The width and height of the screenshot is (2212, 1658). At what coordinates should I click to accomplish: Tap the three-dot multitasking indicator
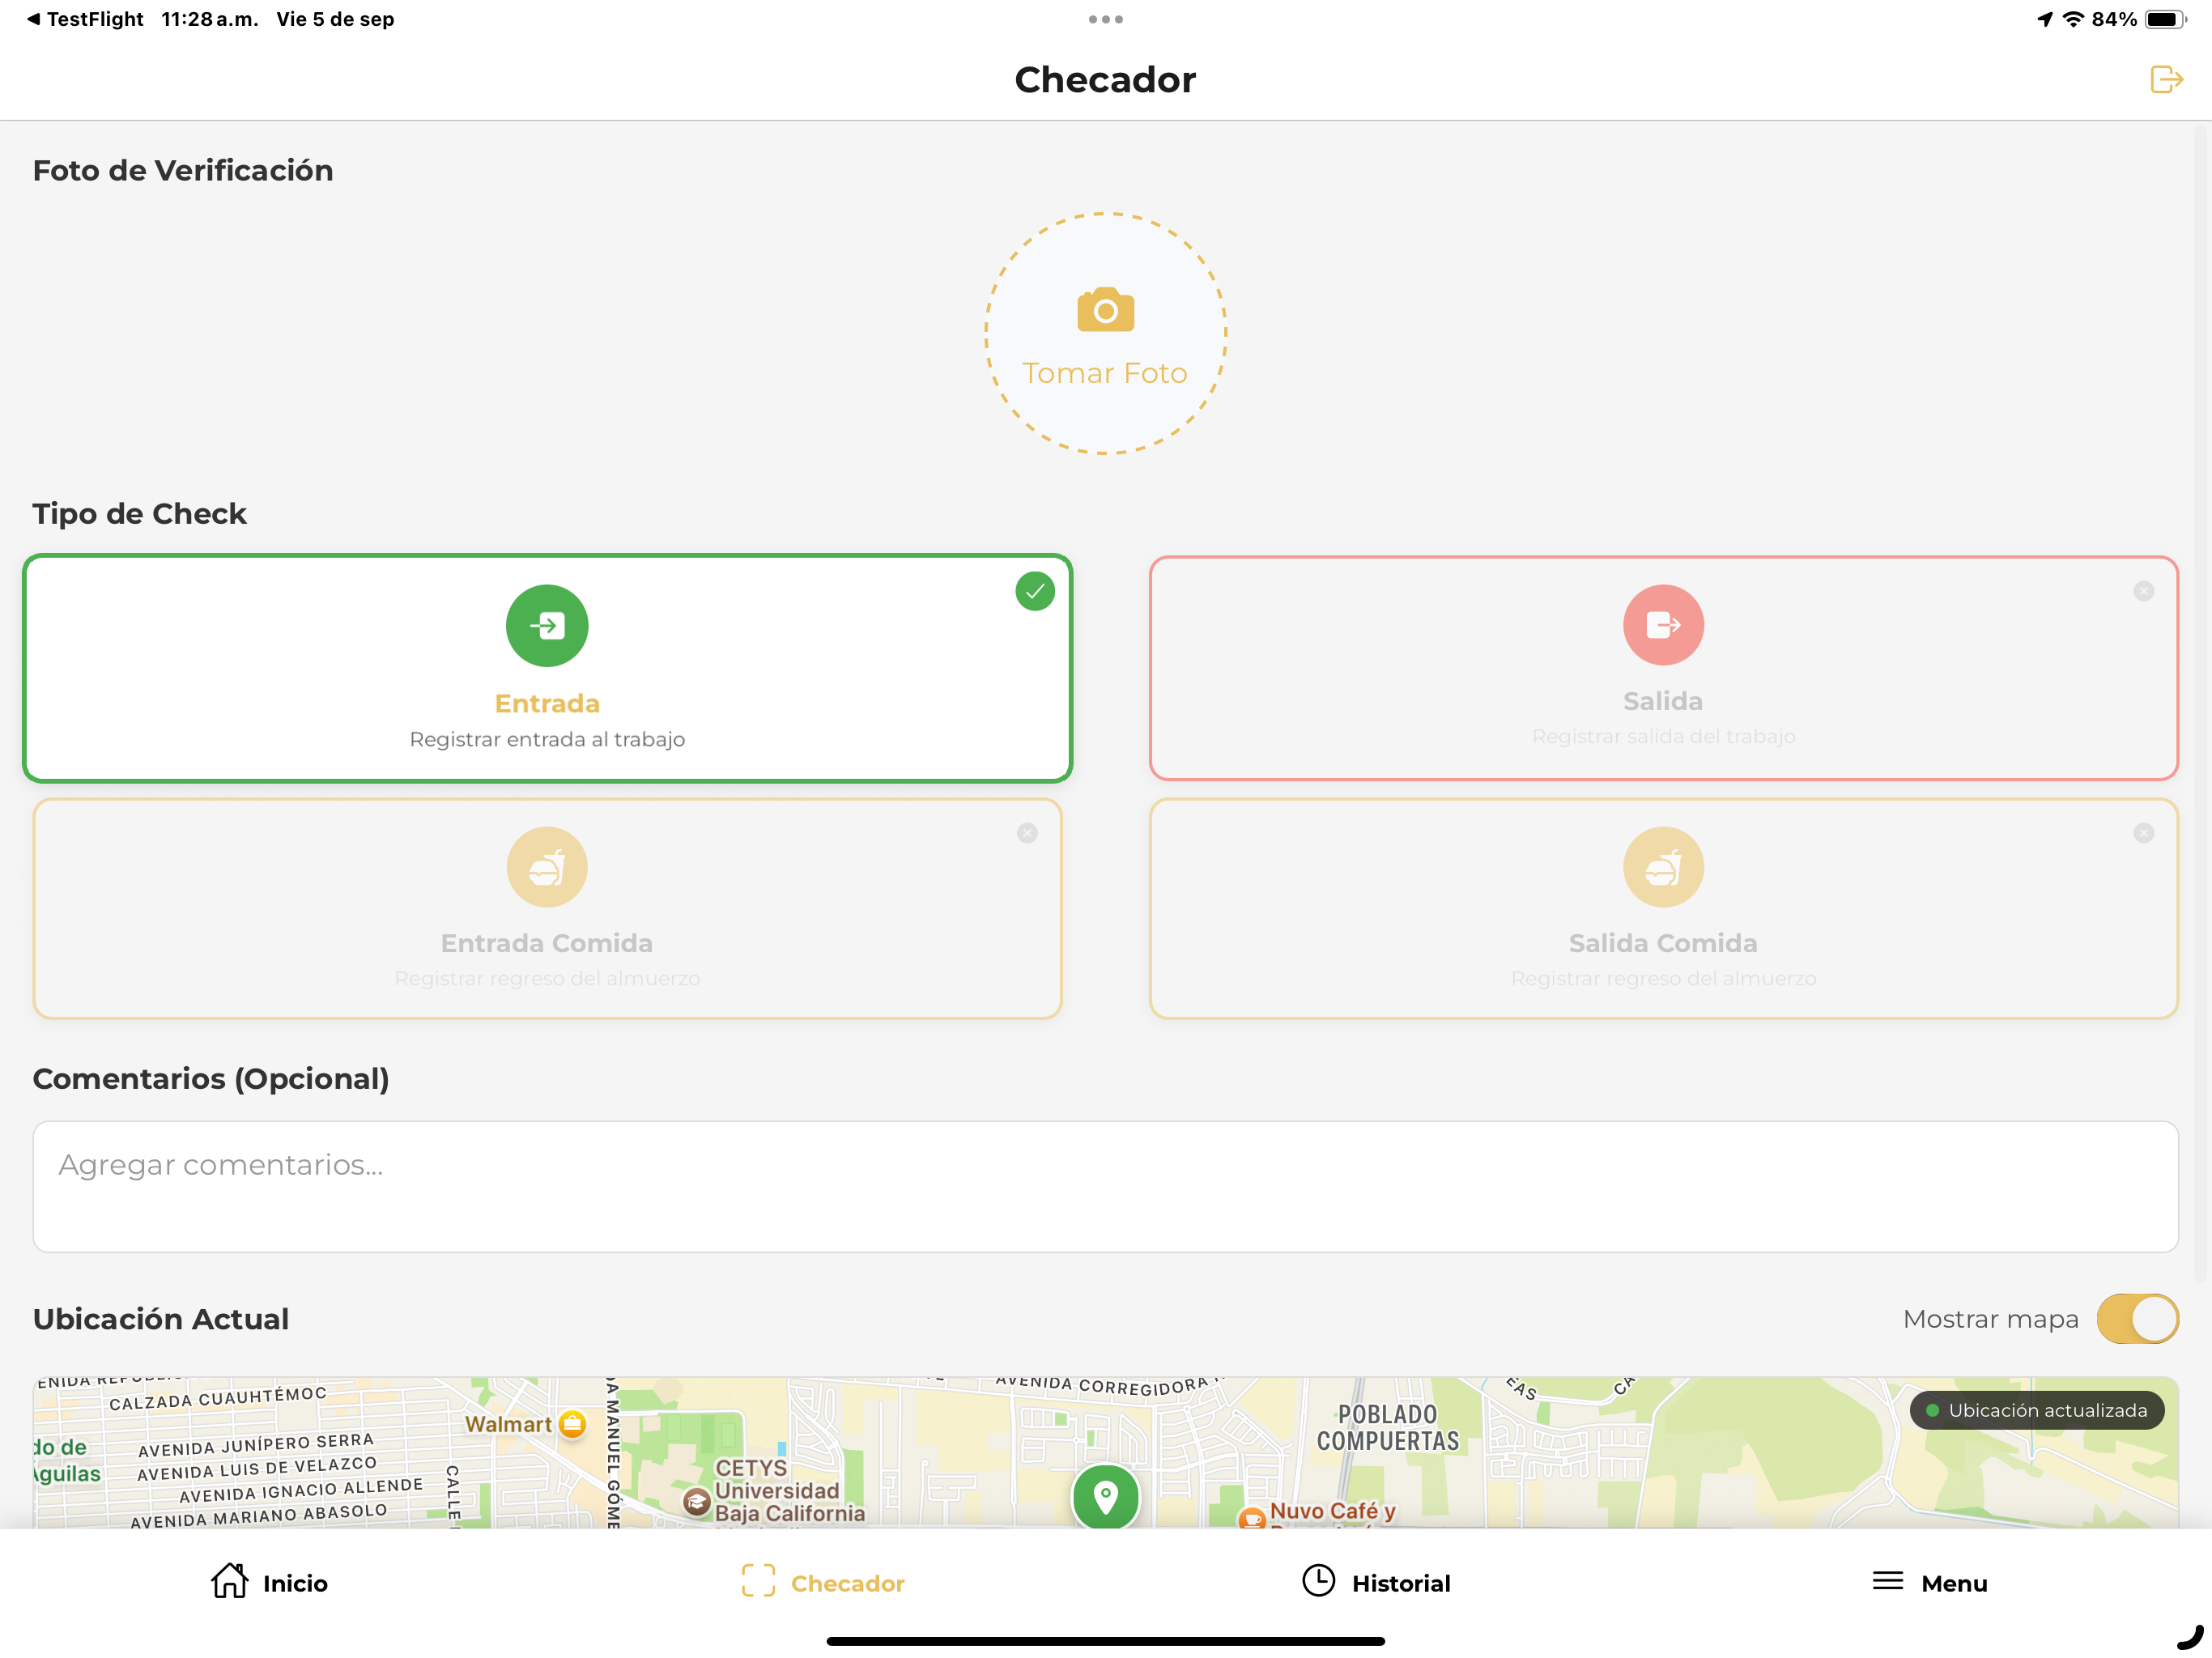[1105, 19]
